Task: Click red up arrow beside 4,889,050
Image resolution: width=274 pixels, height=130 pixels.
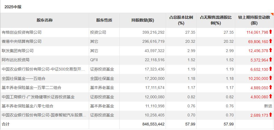Action: (x=271, y=88)
